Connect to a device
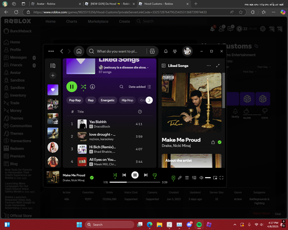This screenshot has height=230, width=288. tap(194, 178)
